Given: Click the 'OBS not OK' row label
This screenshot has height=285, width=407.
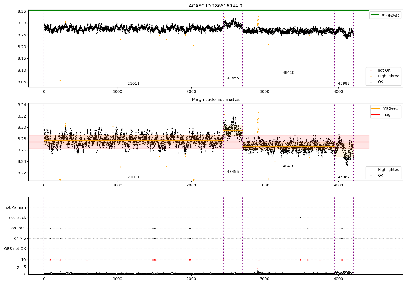Looking at the screenshot, I should (x=15, y=249).
